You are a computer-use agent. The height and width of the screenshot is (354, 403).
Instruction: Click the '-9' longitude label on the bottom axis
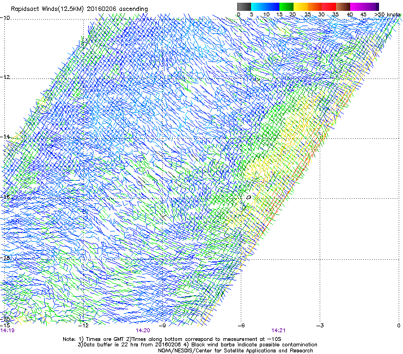[162, 326]
